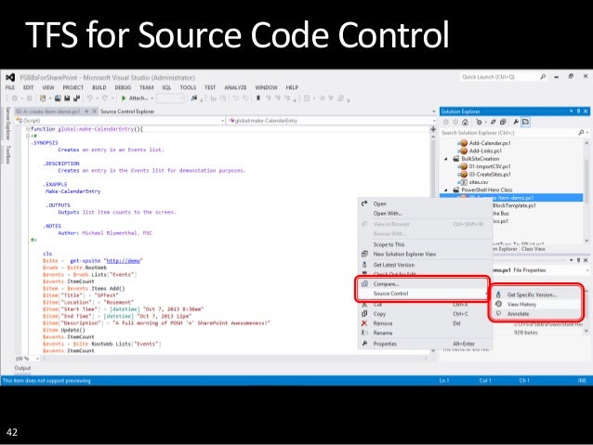Viewport: 593px width, 445px height.
Task: Click the Compare icon in context menu
Action: point(364,284)
